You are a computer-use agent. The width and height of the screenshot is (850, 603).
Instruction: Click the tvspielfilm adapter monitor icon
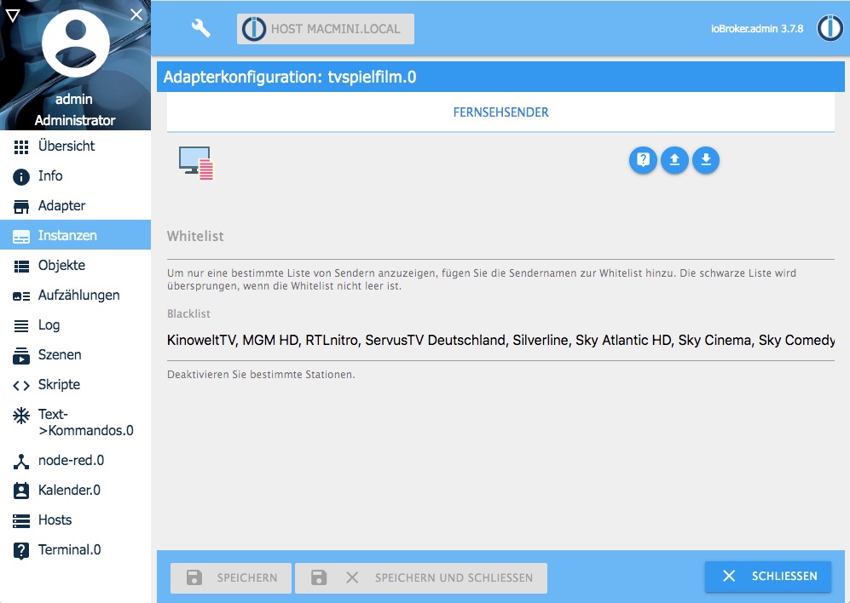pos(196,163)
